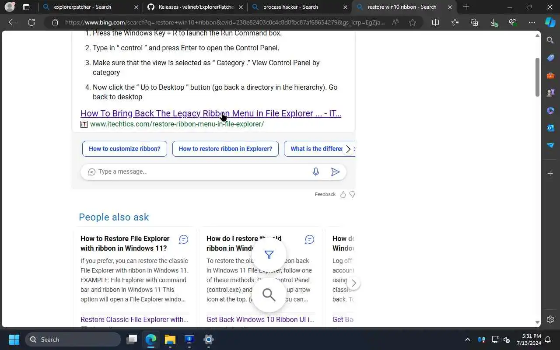Open the Downloads icon

(493, 22)
